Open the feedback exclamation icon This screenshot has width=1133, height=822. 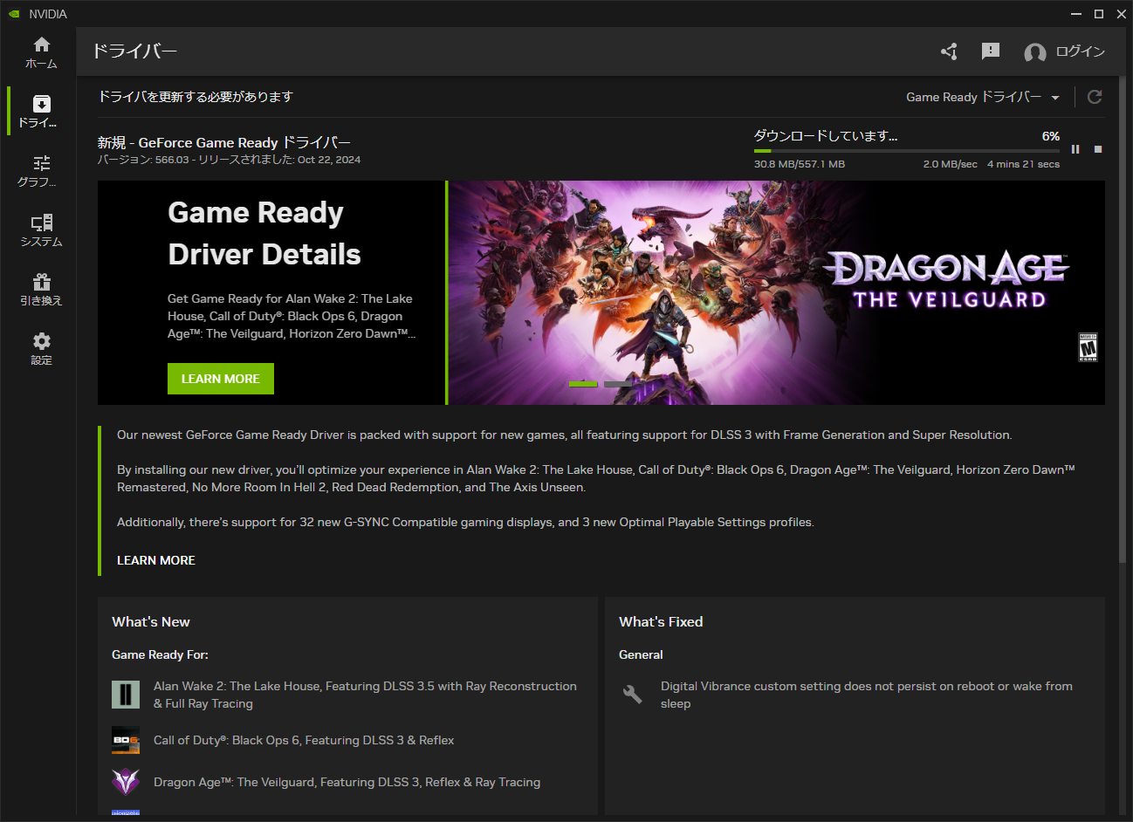coord(991,51)
